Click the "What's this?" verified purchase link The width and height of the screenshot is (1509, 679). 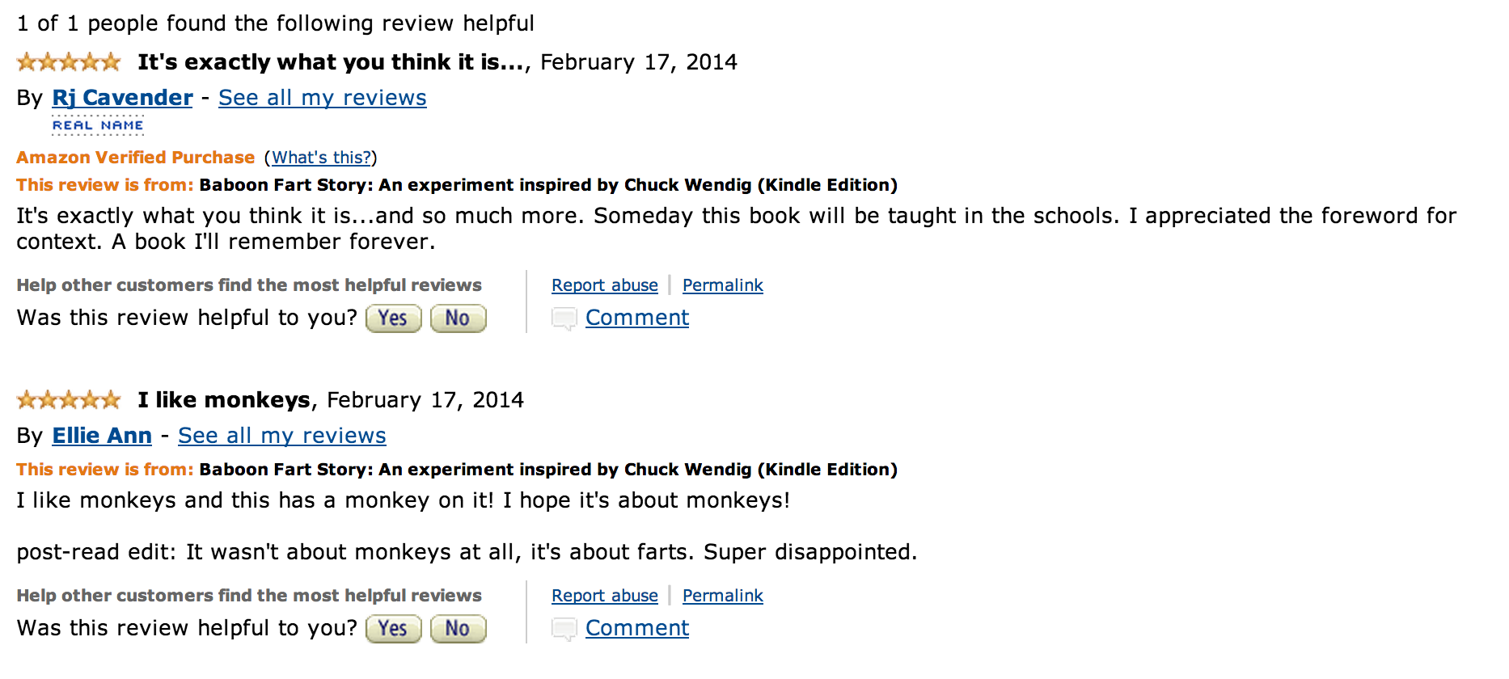click(321, 158)
